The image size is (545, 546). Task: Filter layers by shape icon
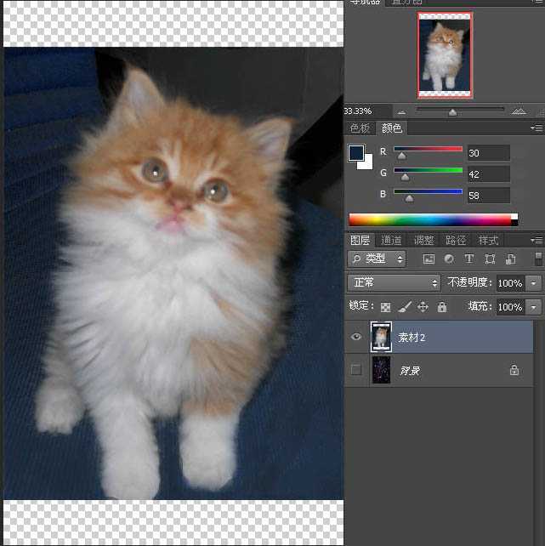[x=490, y=259]
